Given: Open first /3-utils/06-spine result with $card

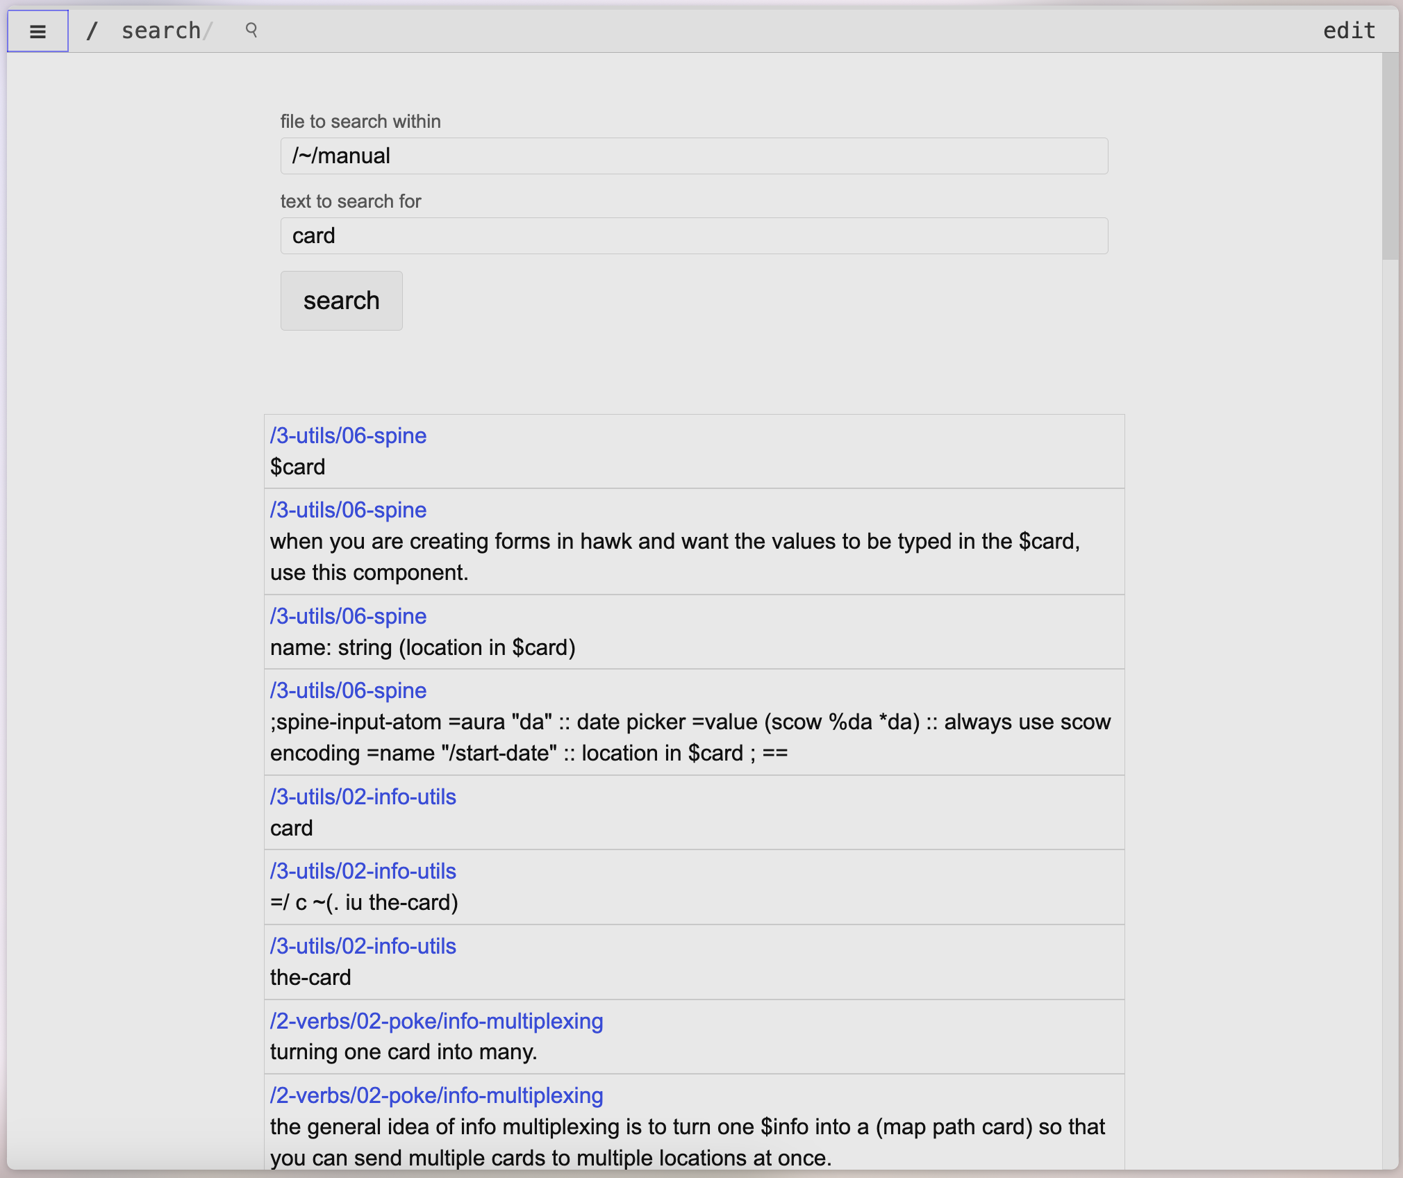Looking at the screenshot, I should [x=348, y=435].
